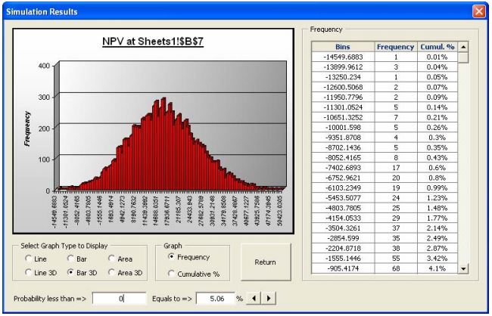This screenshot has width=492, height=316.
Task: Choose the Line 3D graph type
Action: (41, 273)
